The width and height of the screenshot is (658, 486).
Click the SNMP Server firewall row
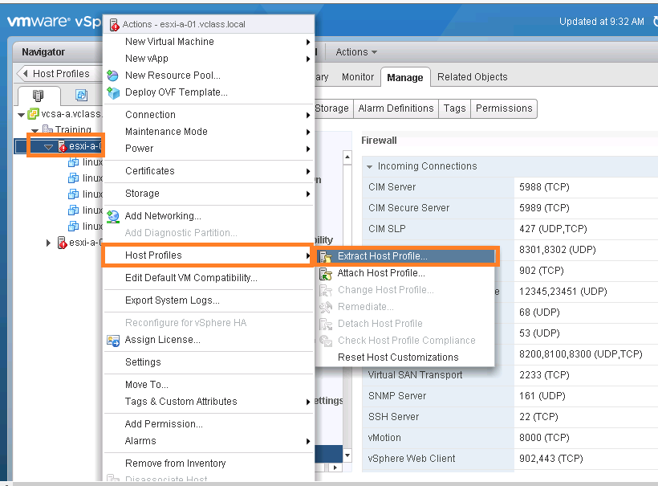click(510, 396)
